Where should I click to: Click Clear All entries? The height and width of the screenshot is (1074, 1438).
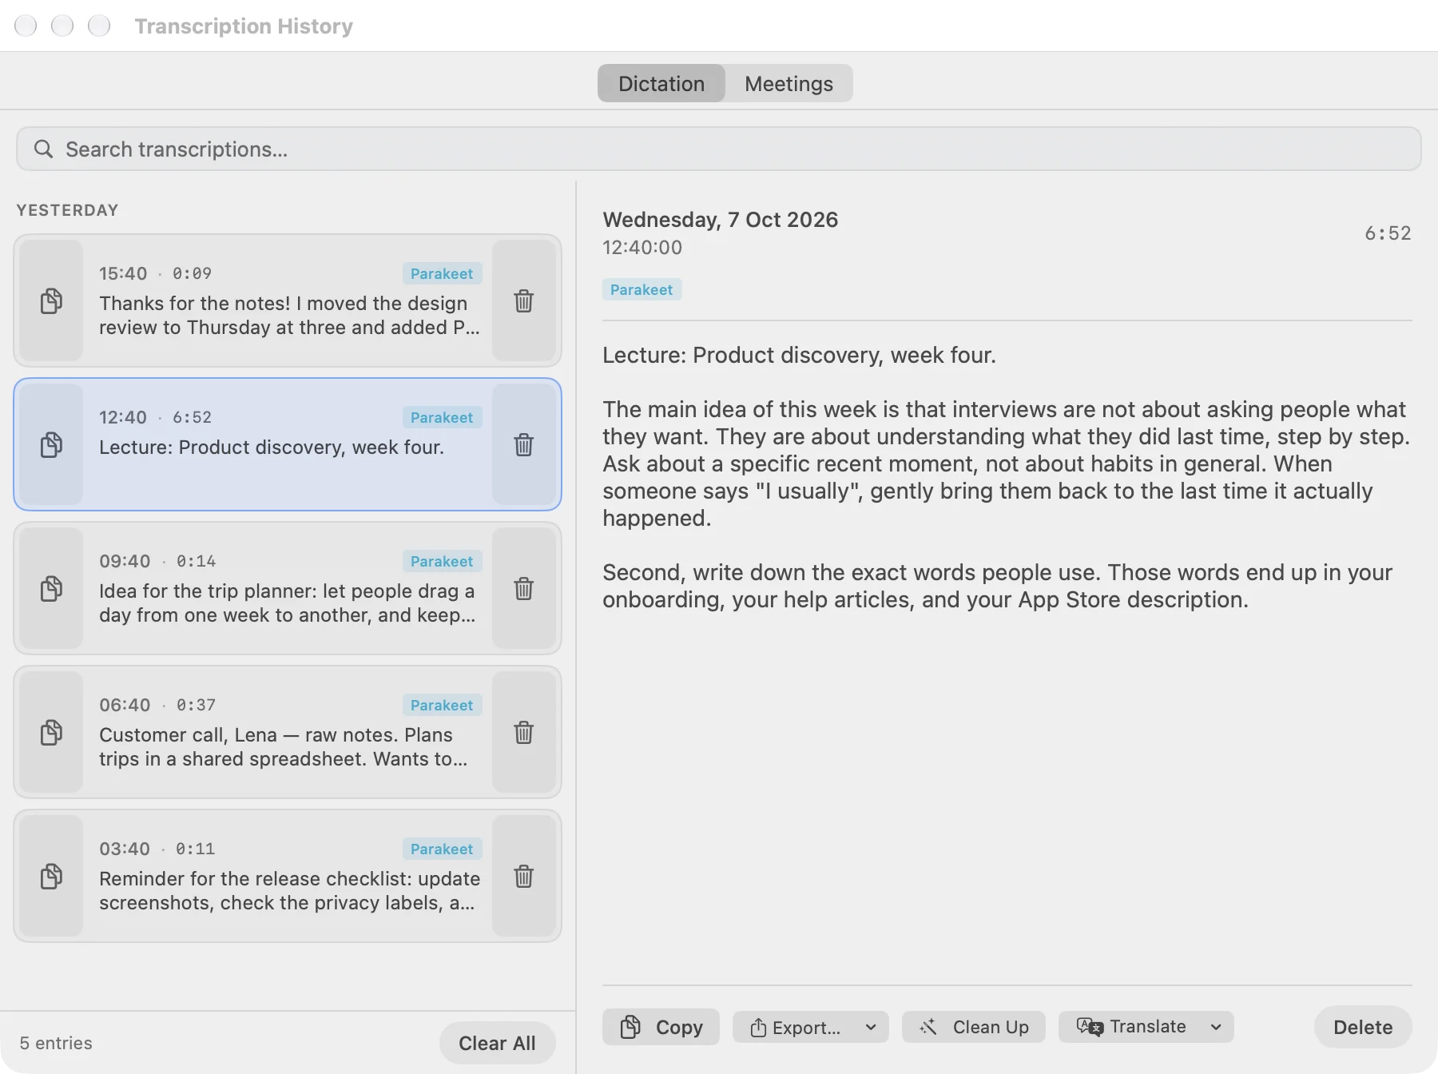pyautogui.click(x=497, y=1043)
